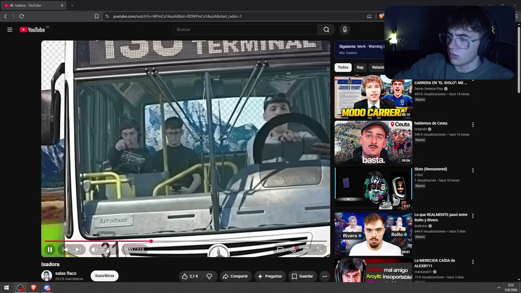
Task: Open the player settings gear
Action: [293, 249]
